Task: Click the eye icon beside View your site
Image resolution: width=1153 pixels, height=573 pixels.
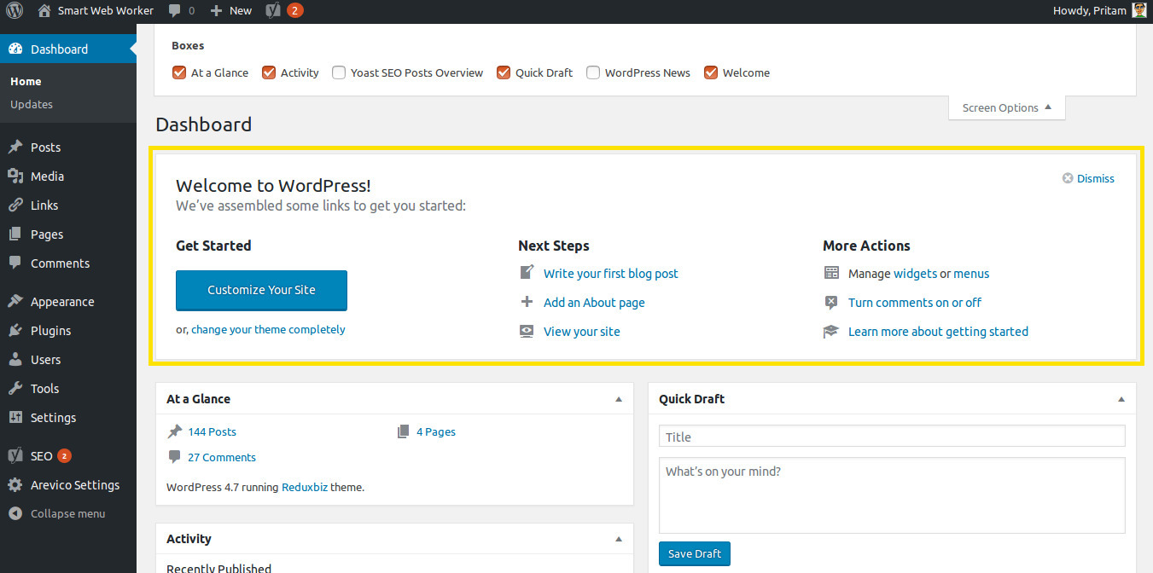Action: (527, 331)
